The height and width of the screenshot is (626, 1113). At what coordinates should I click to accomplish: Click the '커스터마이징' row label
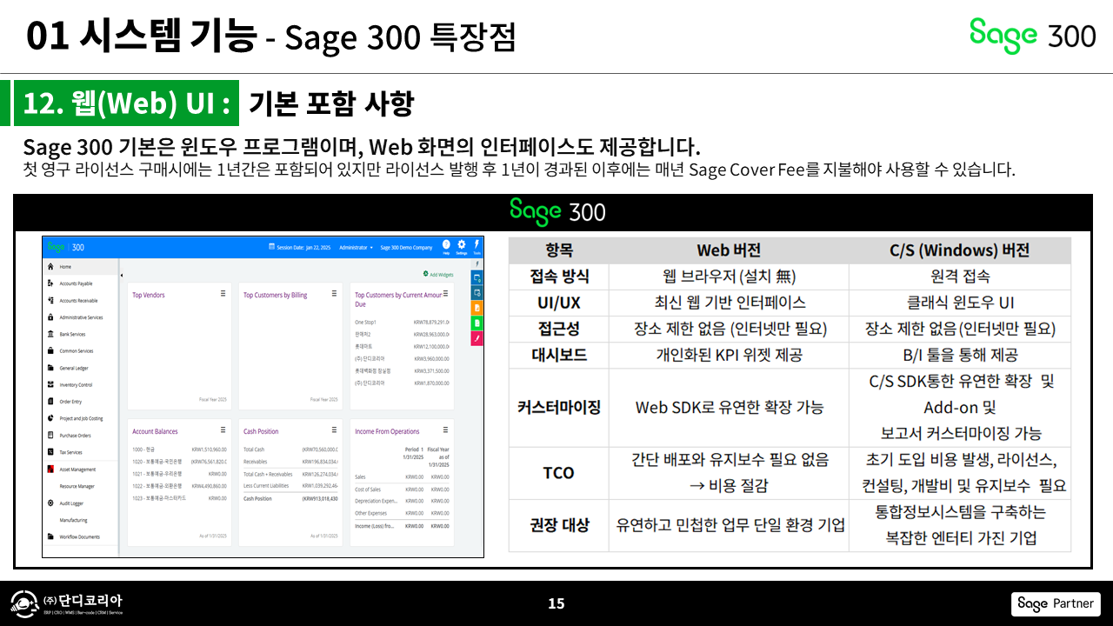tap(559, 407)
